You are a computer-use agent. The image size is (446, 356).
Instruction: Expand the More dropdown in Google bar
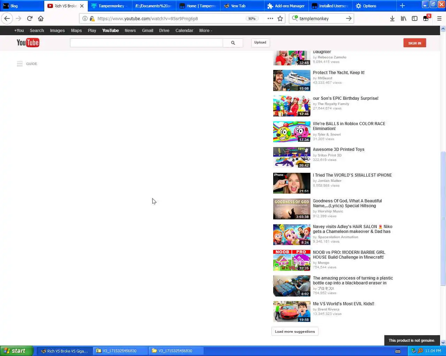(206, 31)
